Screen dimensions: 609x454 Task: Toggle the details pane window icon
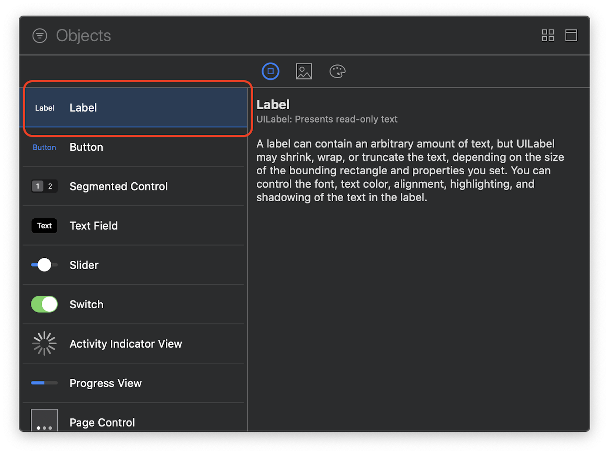point(571,35)
